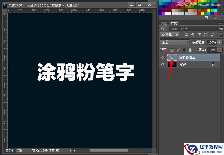Hide the 涂鸦粉笔字 text layer
Viewport: 224px width, 155px height.
pyautogui.click(x=162, y=58)
